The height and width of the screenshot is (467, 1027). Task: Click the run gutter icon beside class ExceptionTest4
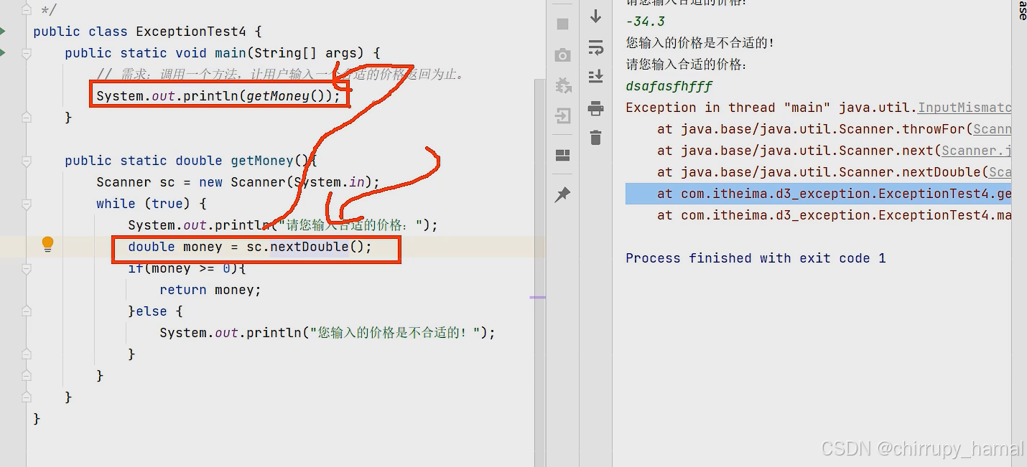pyautogui.click(x=3, y=32)
